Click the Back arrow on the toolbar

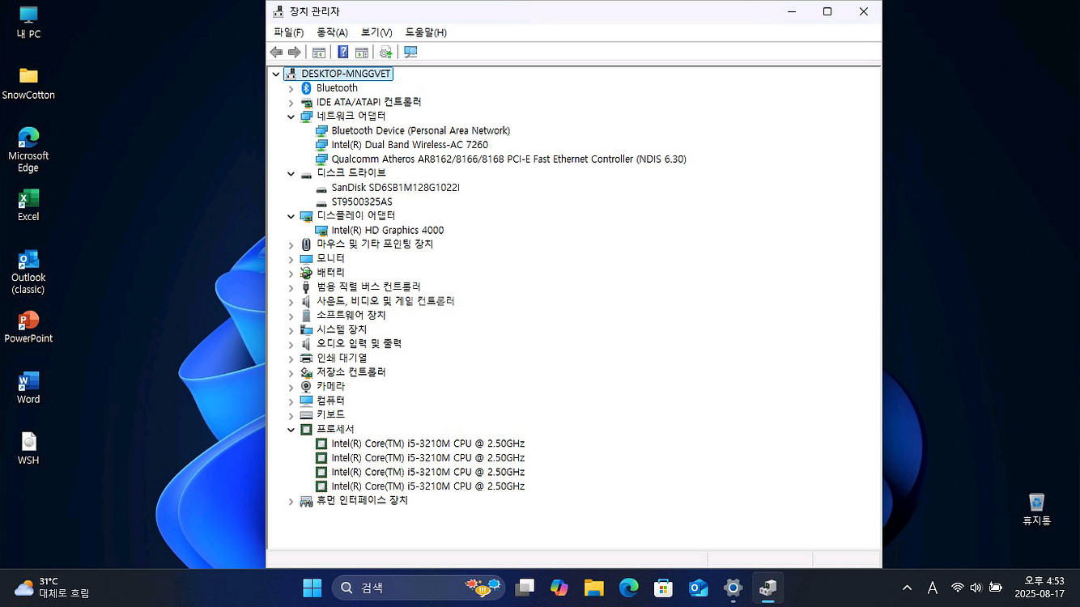pyautogui.click(x=276, y=52)
